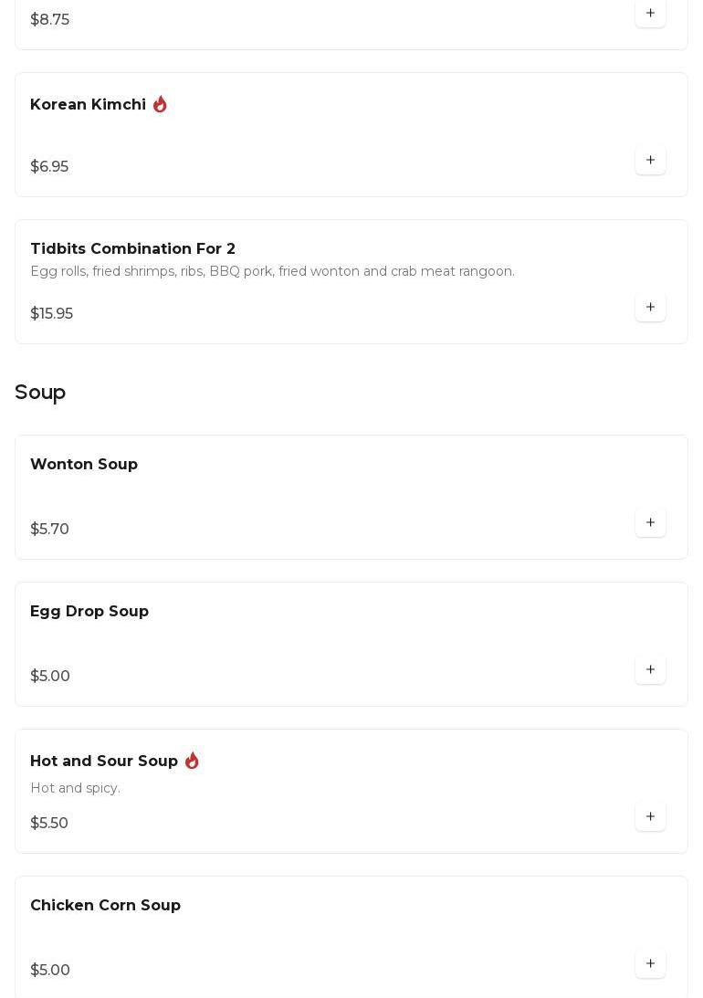The height and width of the screenshot is (998, 703).
Task: Add Hot and Sour Soup to cart
Action: (x=650, y=817)
